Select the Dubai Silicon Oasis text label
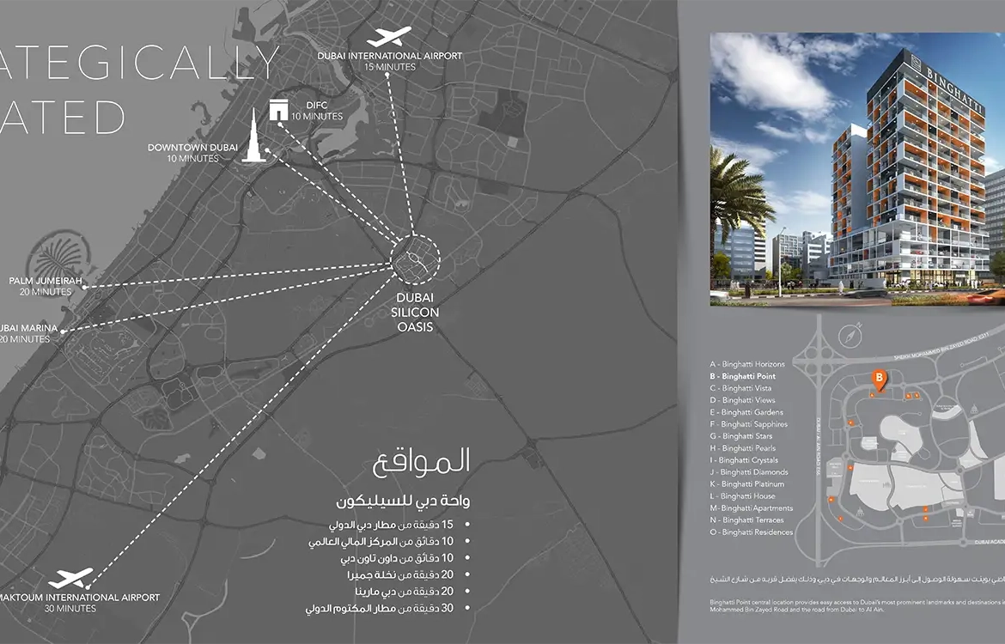Viewport: 1005px width, 644px height. (415, 312)
